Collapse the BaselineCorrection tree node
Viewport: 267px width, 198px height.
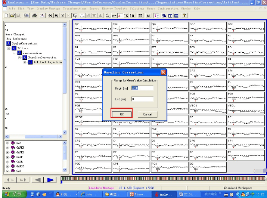(x=19, y=58)
